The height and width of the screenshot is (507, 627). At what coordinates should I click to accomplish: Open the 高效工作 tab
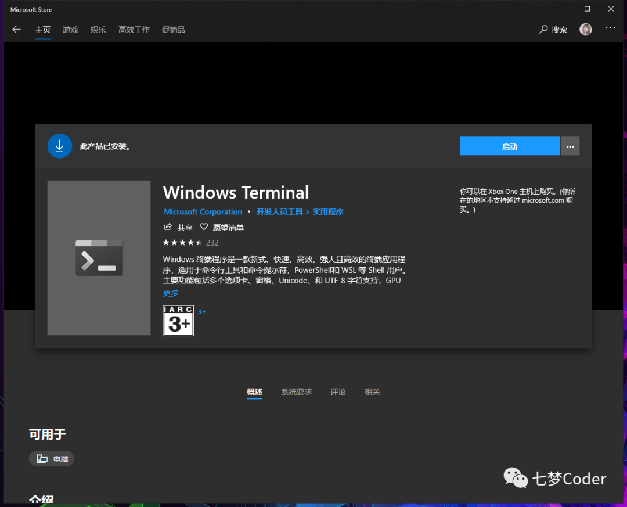(x=134, y=30)
